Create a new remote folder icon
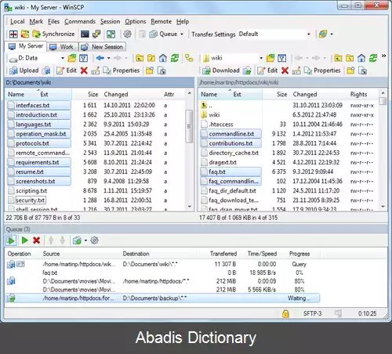 (x=350, y=70)
